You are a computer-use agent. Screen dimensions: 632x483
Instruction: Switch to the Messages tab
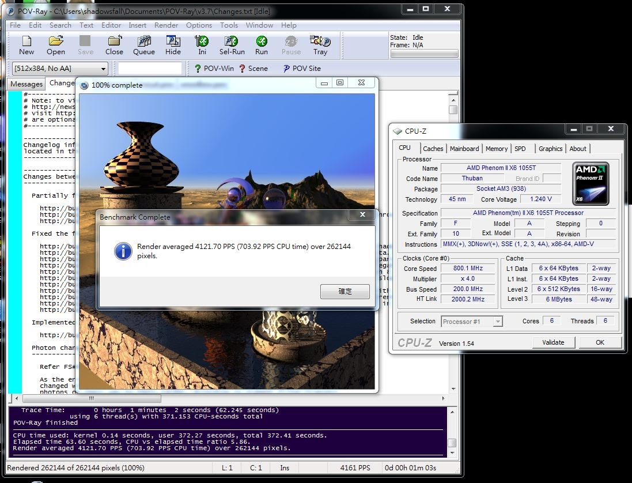click(x=27, y=84)
